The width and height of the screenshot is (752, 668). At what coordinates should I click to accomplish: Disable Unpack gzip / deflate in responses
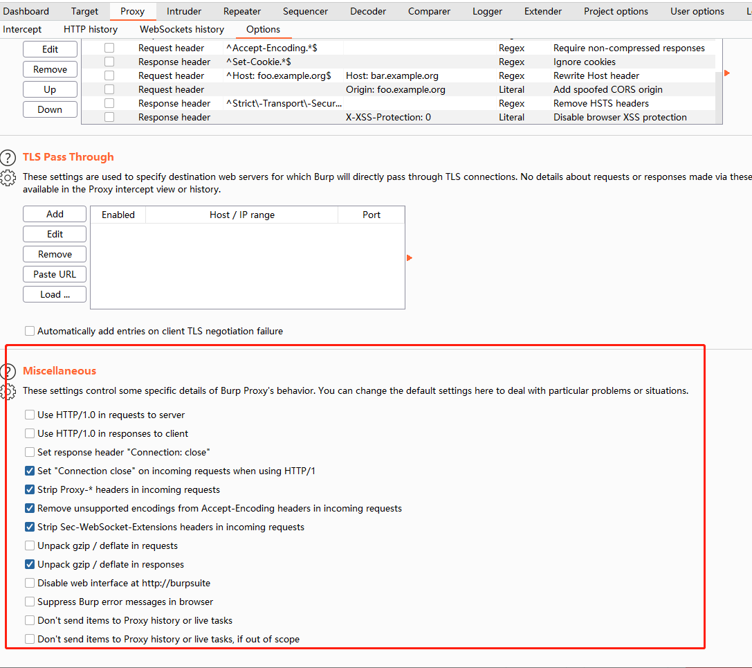pyautogui.click(x=30, y=564)
